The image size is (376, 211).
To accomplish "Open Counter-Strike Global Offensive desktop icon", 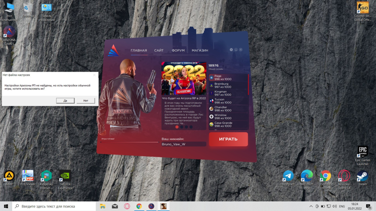I will point(362,12).
